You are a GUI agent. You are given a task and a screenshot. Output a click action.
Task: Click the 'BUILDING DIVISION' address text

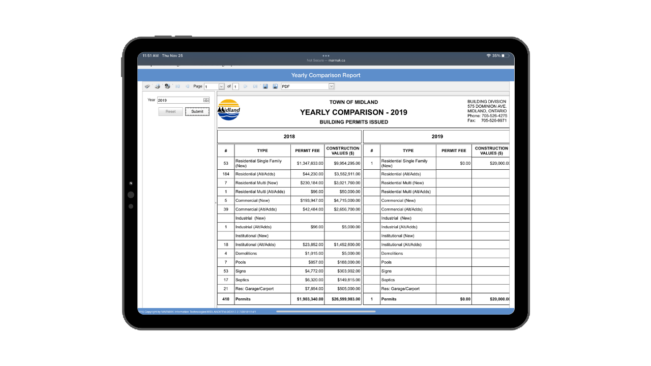pyautogui.click(x=487, y=102)
